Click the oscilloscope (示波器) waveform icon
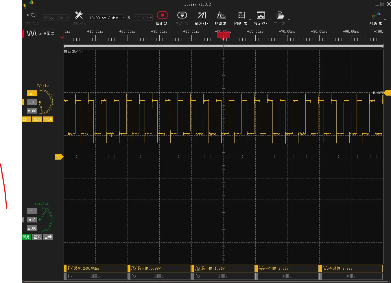Screen dimensions: 391x283 32,33
